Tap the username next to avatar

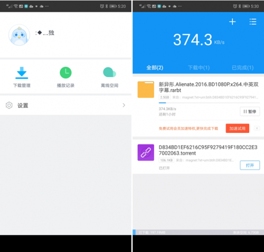pos(45,33)
